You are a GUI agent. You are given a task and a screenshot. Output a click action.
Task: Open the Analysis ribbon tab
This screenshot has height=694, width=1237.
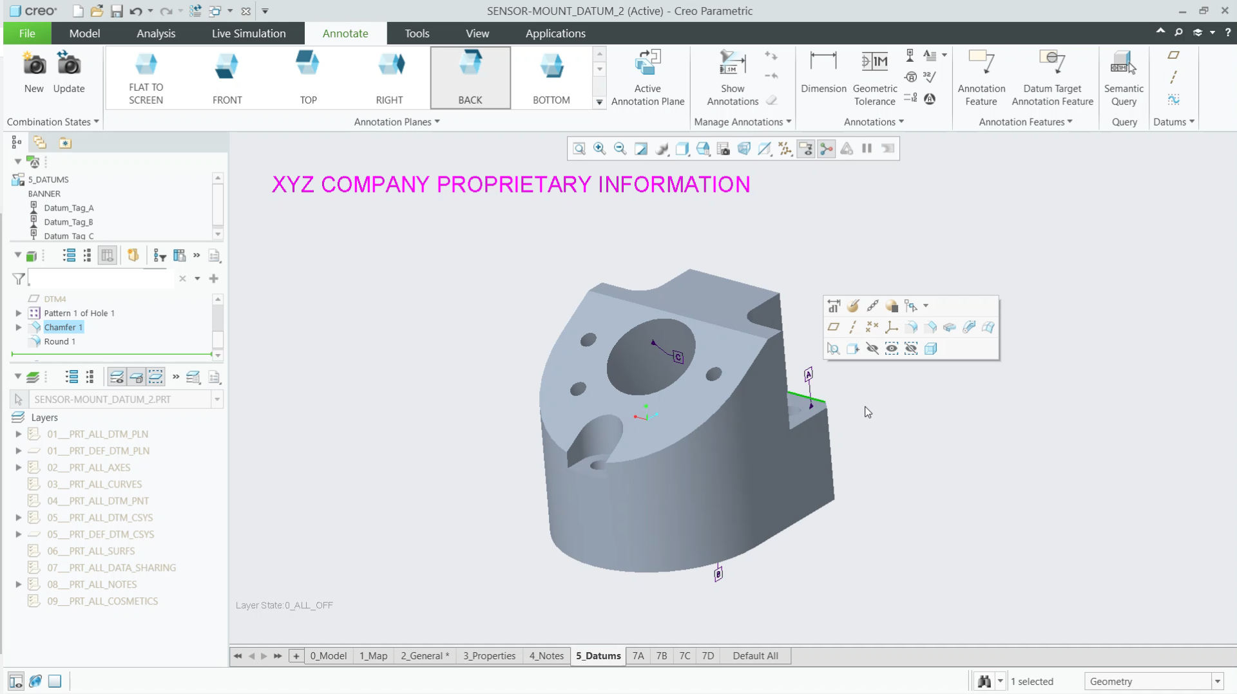(x=156, y=33)
